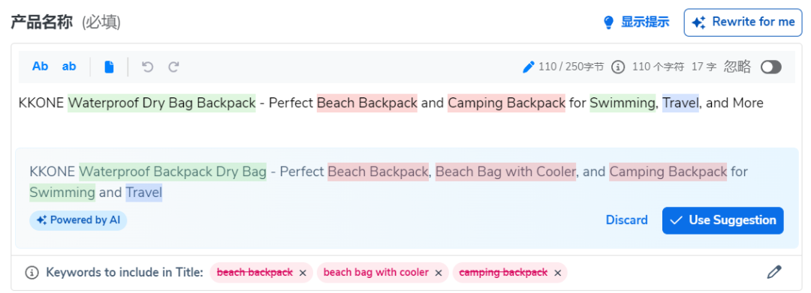This screenshot has width=811, height=293.
Task: Apply title with Use Suggestion button
Action: [723, 220]
